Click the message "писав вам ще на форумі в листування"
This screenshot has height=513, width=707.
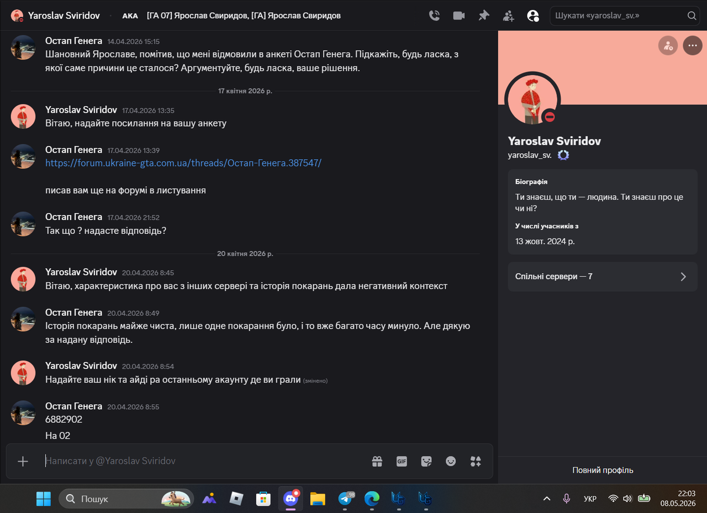pyautogui.click(x=125, y=190)
